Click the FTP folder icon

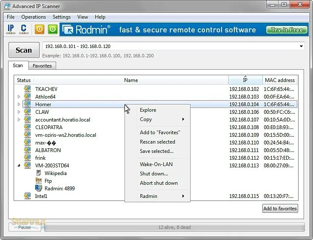click(x=39, y=181)
